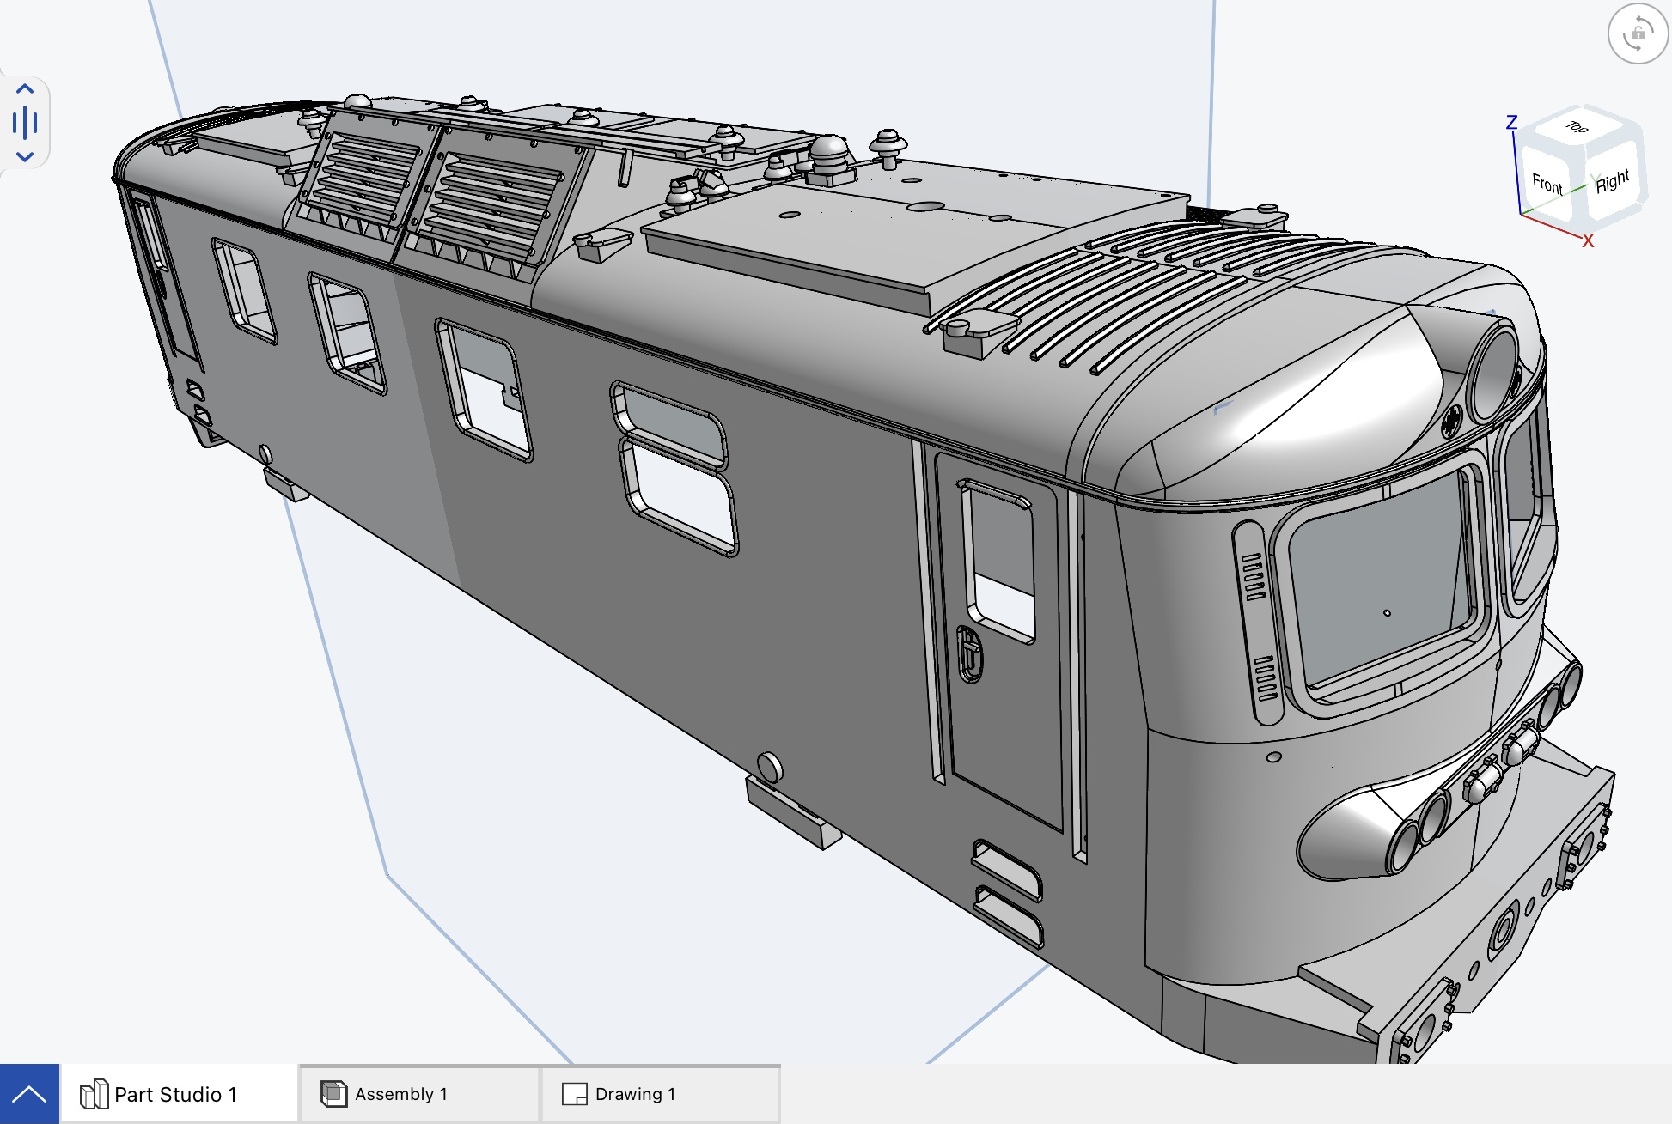Tap the down chevron on left panel

(25, 157)
